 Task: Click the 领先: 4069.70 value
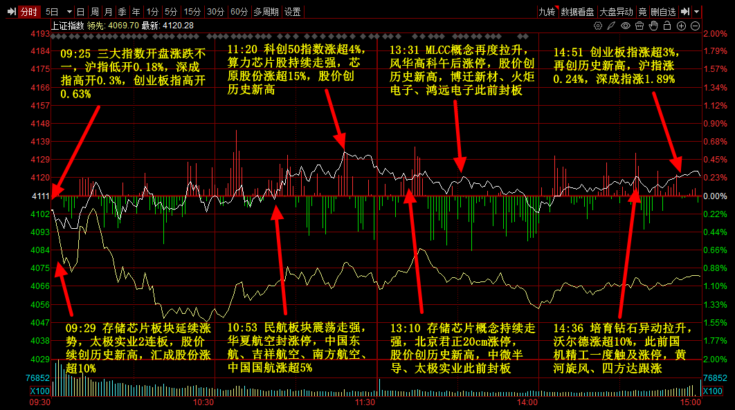pos(113,26)
